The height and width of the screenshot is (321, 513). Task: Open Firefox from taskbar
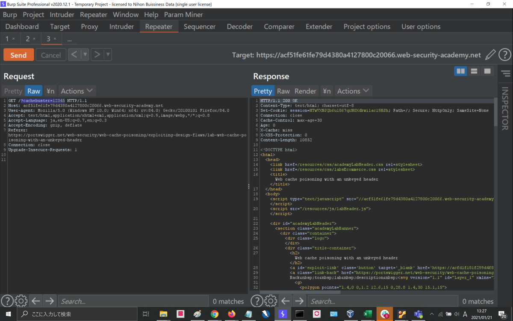click(231, 314)
